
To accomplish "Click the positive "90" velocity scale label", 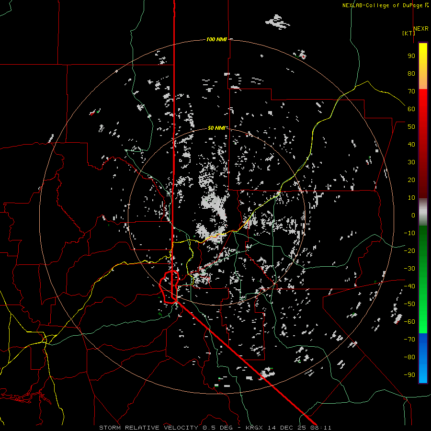I will coord(411,56).
